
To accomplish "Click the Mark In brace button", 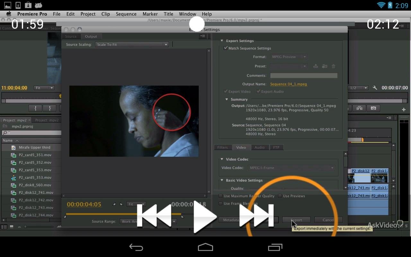I will point(35,108).
